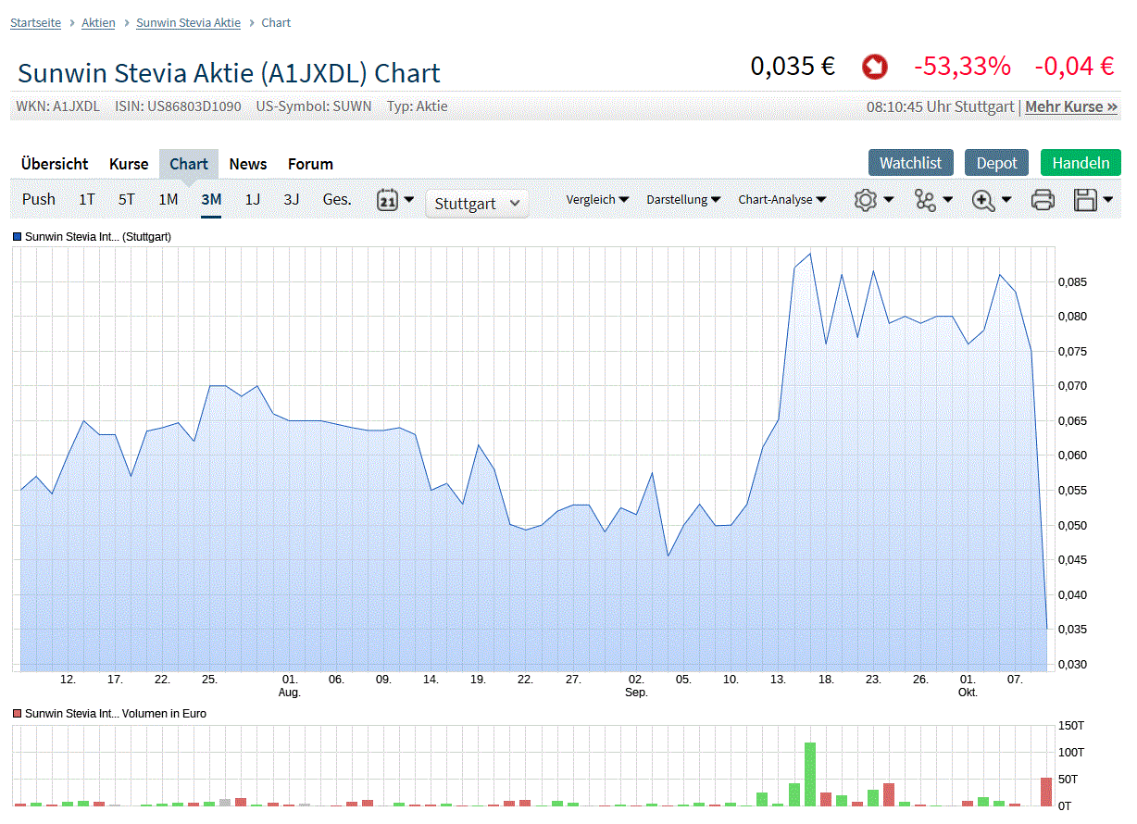Enable the Push live update mode
Image resolution: width=1137 pixels, height=824 pixels.
(39, 199)
